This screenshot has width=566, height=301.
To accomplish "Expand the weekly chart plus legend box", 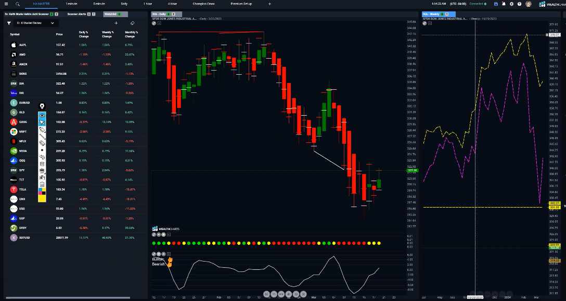I will (430, 23).
